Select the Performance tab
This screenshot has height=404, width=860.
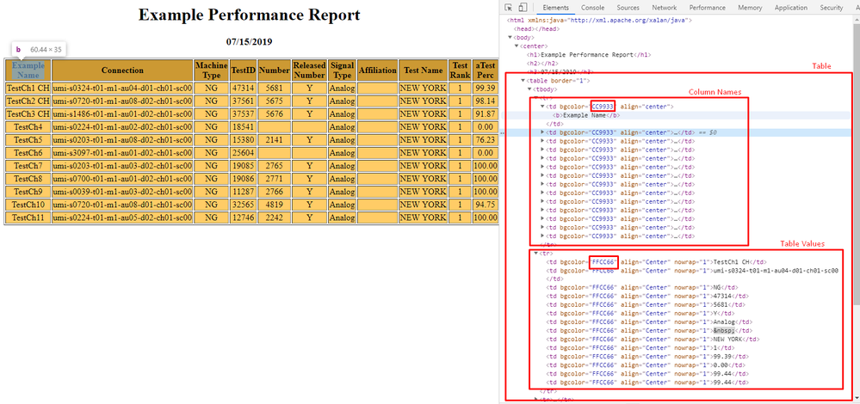coord(708,8)
